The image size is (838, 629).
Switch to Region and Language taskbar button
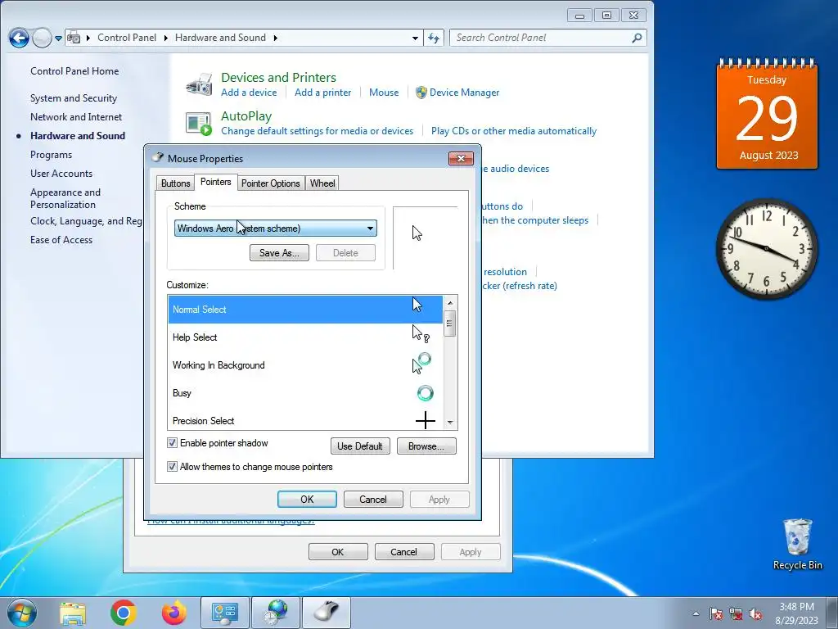(276, 613)
